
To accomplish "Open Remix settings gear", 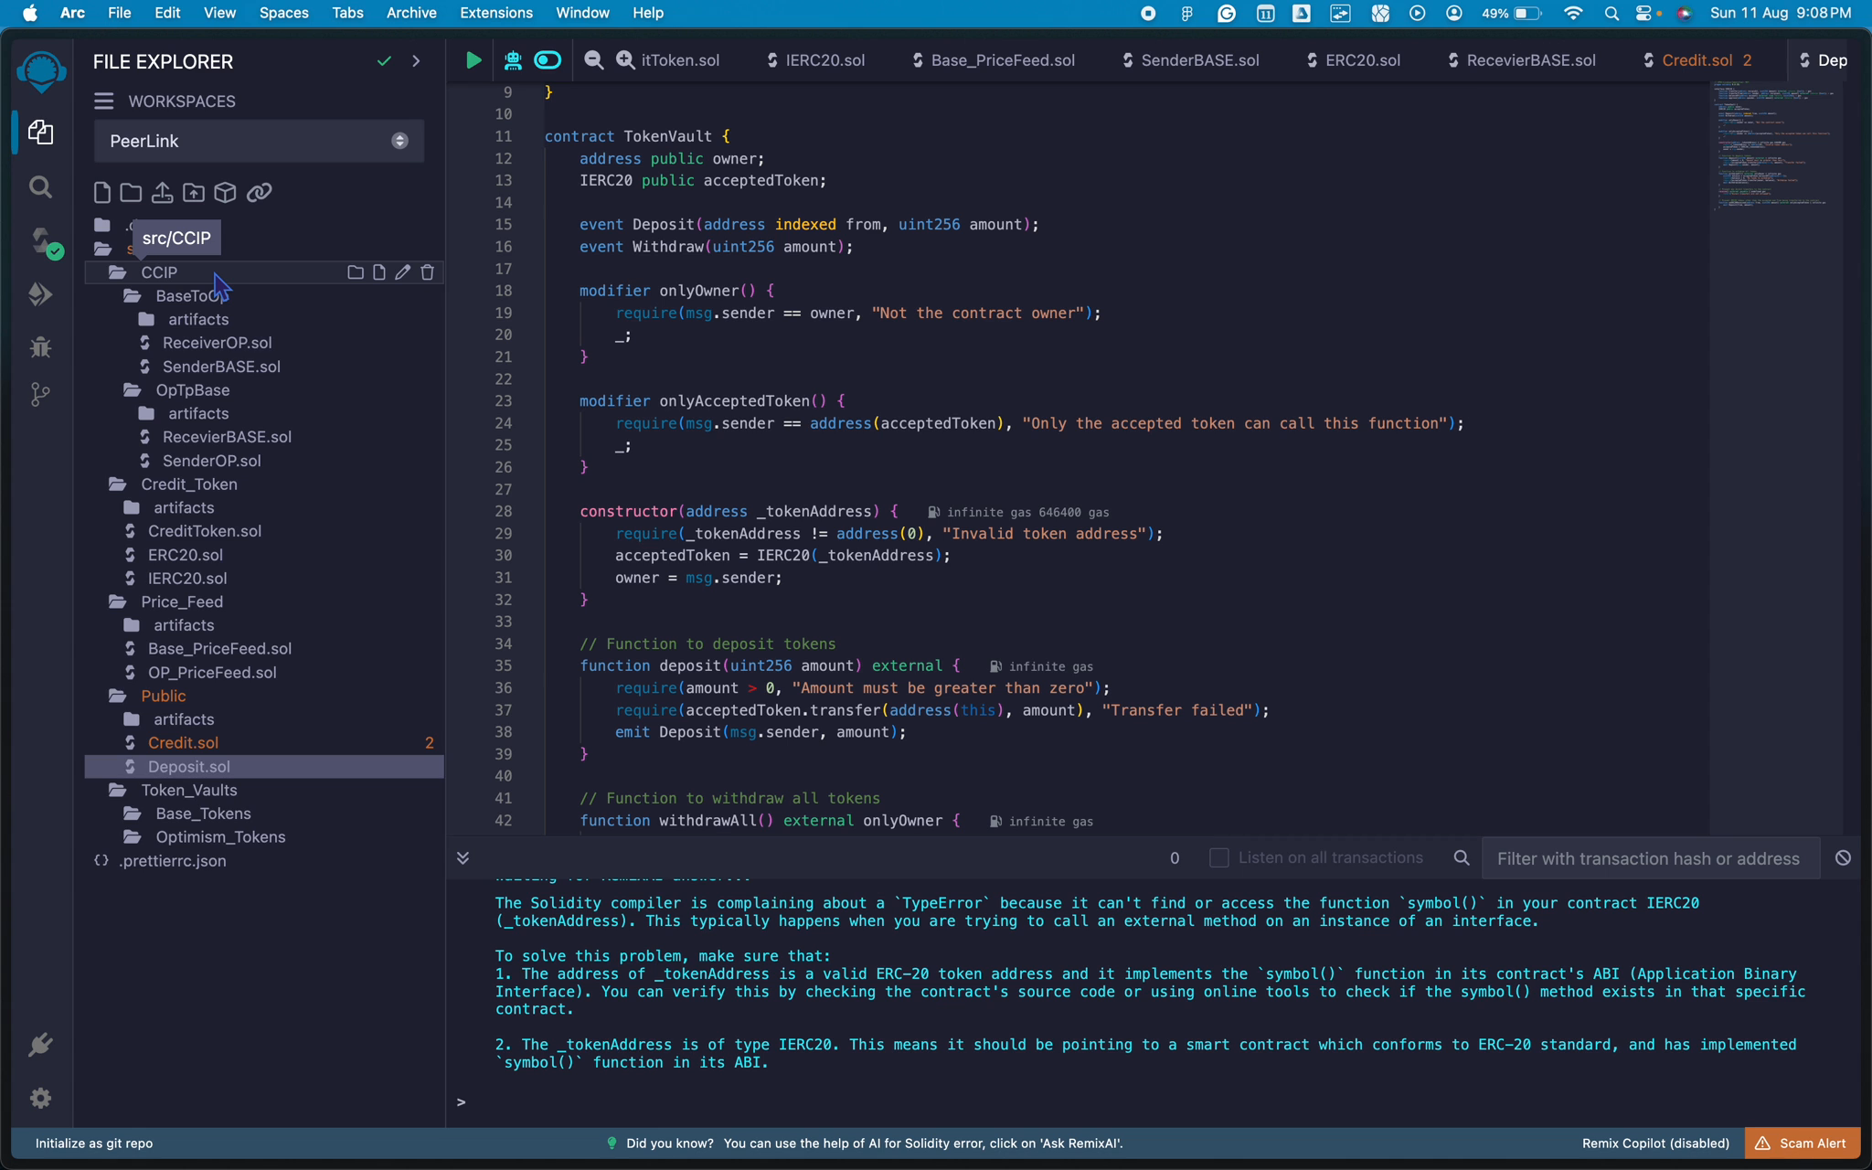I will point(40,1098).
